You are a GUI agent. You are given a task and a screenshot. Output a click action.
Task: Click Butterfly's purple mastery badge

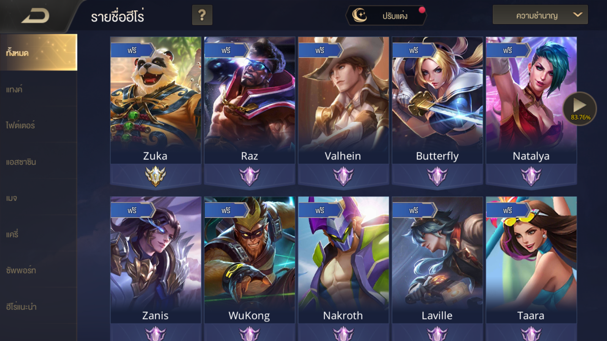[x=437, y=176]
